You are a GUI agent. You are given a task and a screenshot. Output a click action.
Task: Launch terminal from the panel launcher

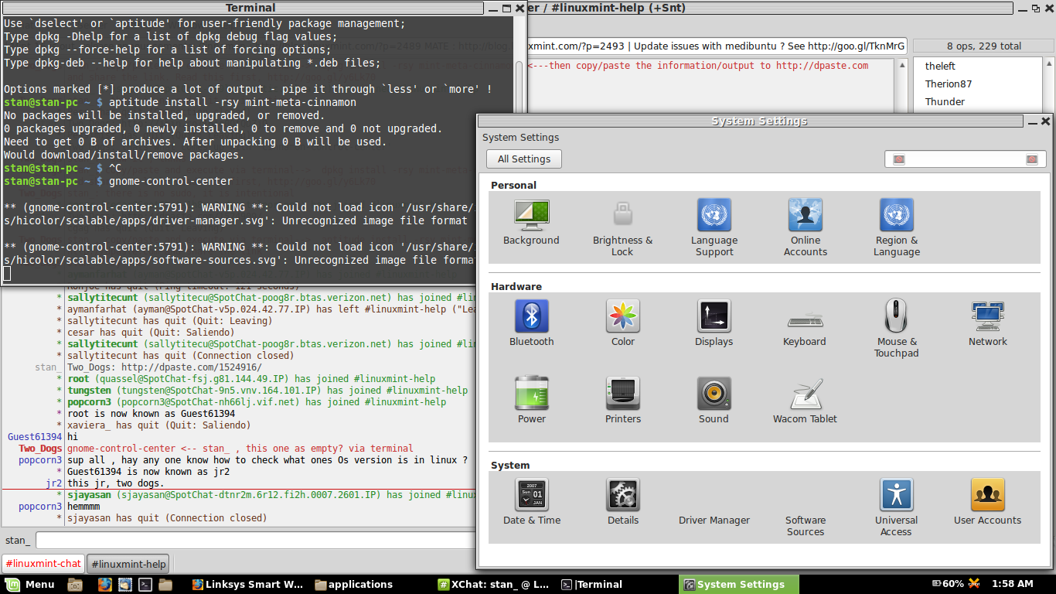(145, 585)
